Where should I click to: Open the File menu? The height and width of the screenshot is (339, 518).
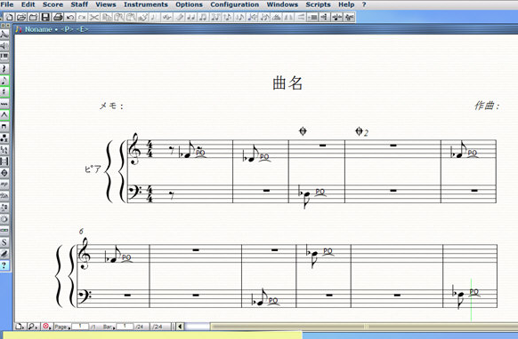tap(7, 4)
